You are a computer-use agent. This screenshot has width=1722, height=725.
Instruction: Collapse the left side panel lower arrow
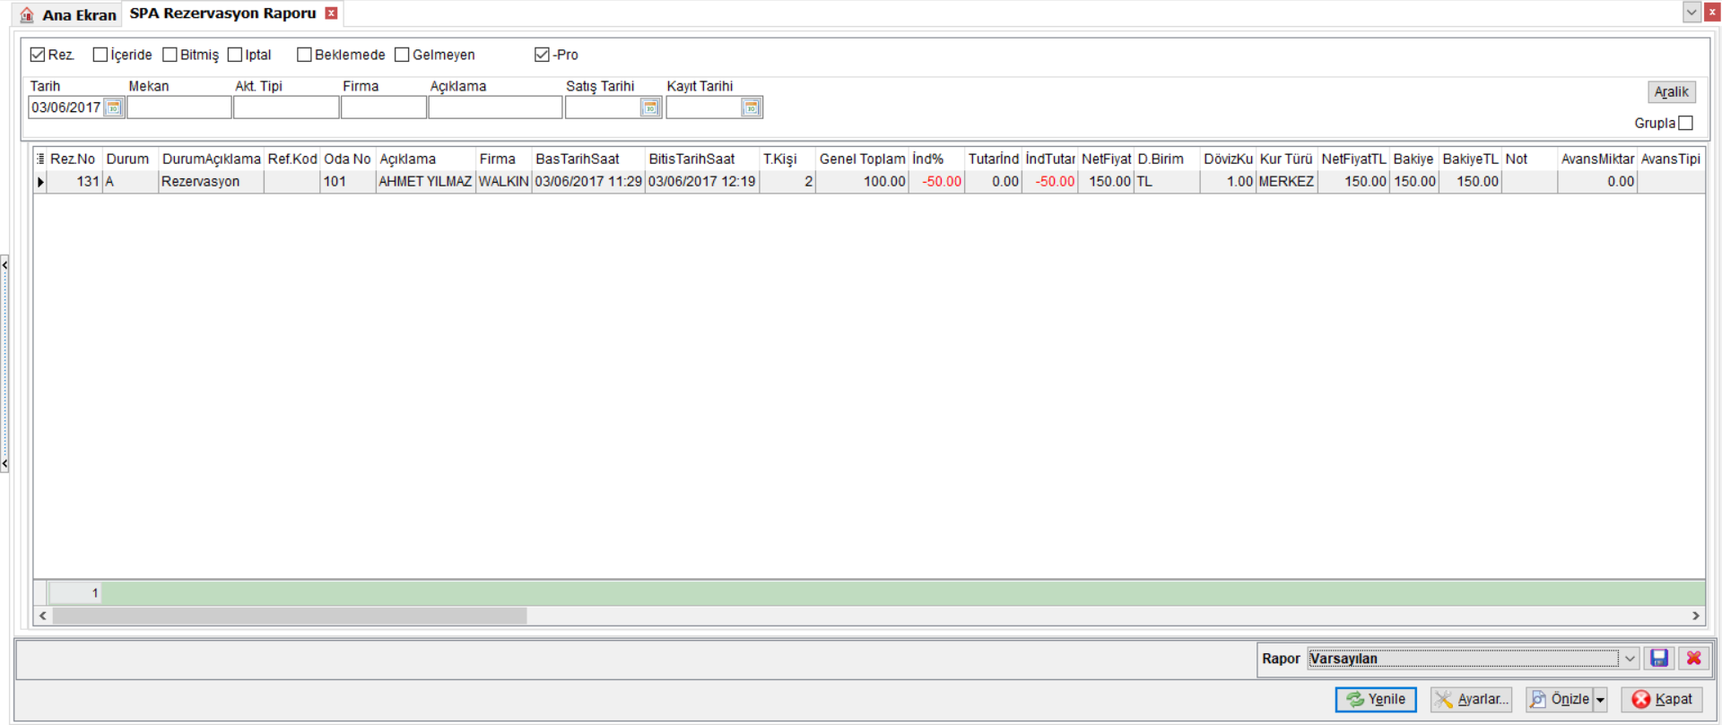(4, 463)
